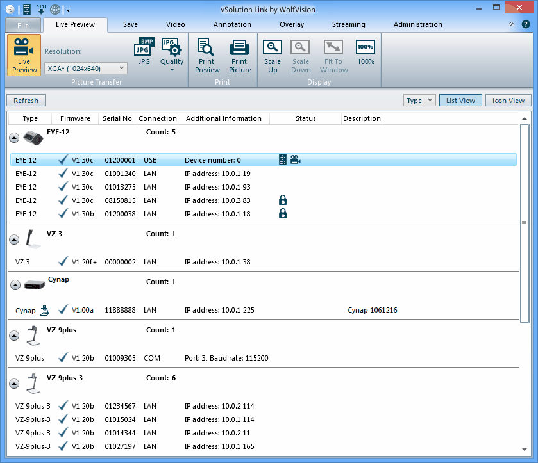Collapse the VZ-3 group
538x463 pixels.
pos(14,240)
